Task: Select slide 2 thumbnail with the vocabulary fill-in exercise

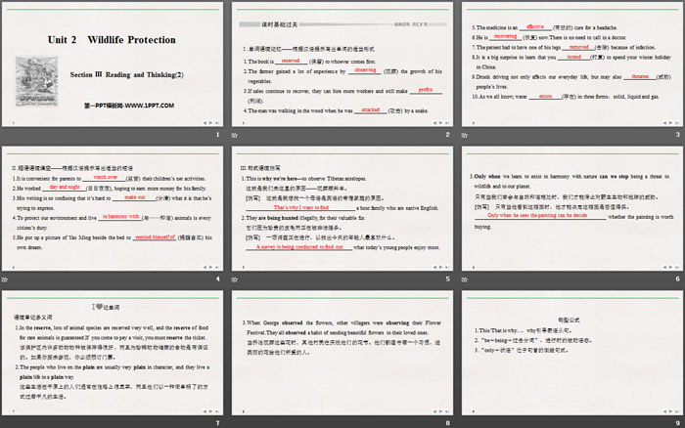Action: [x=342, y=64]
